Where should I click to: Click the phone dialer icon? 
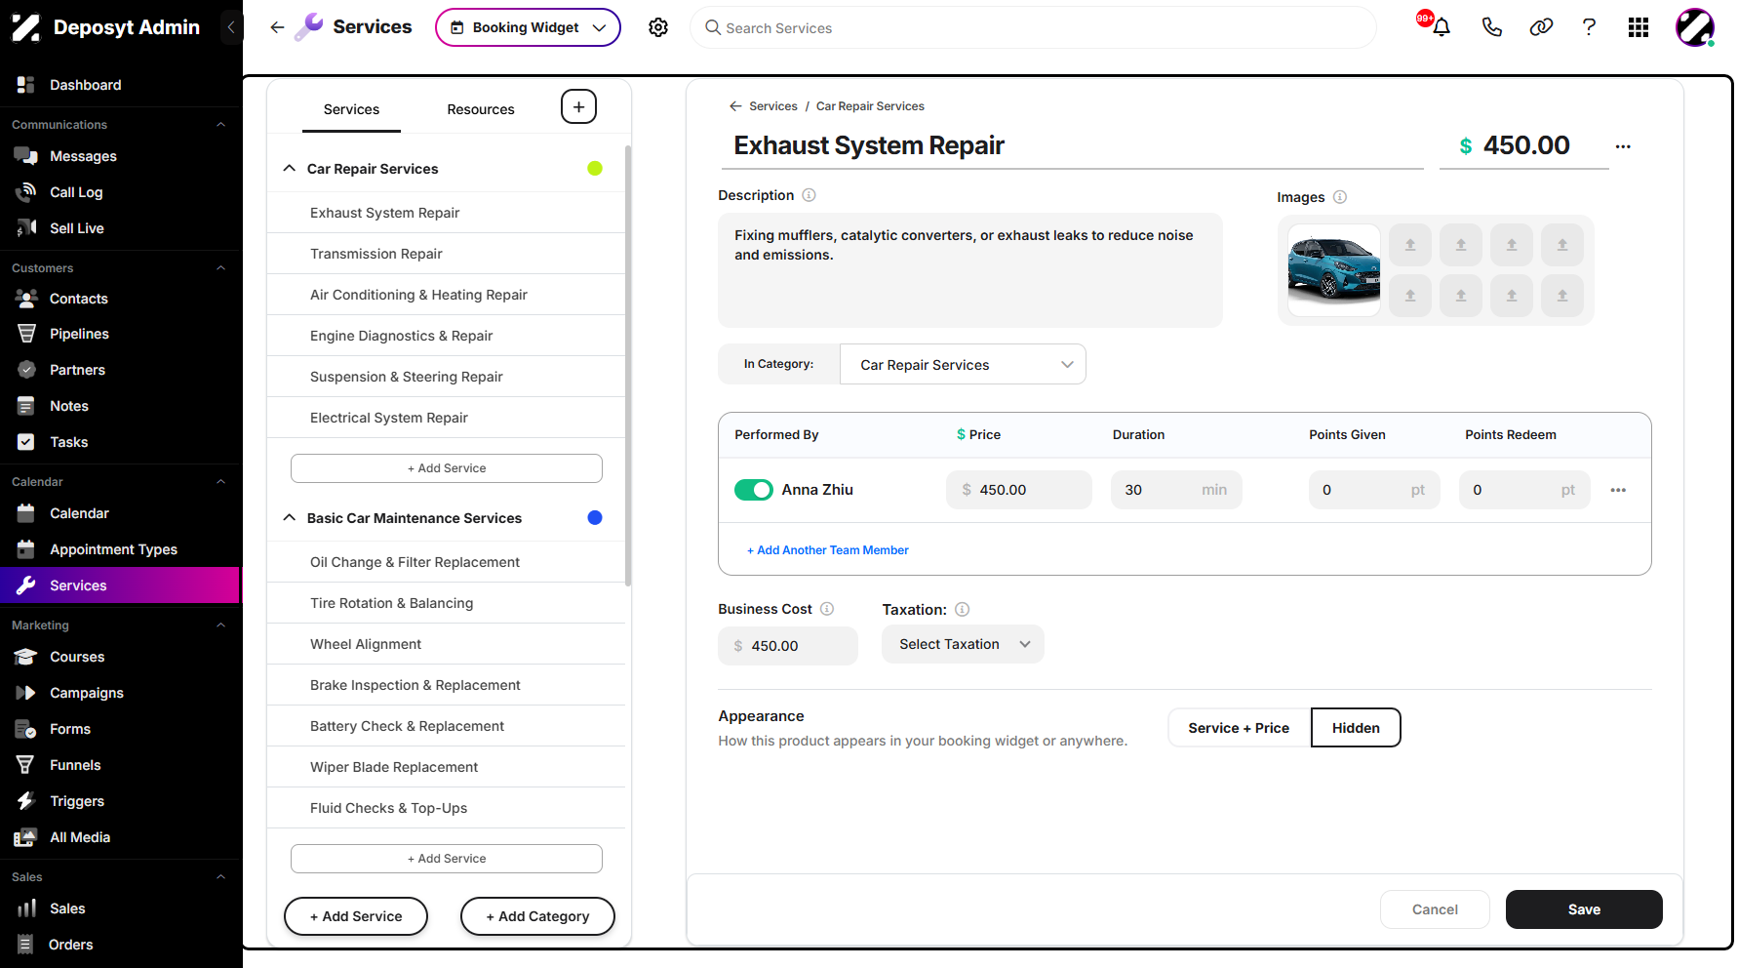1491,27
